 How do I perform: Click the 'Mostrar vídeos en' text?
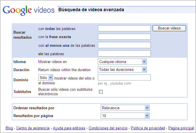point(53,62)
